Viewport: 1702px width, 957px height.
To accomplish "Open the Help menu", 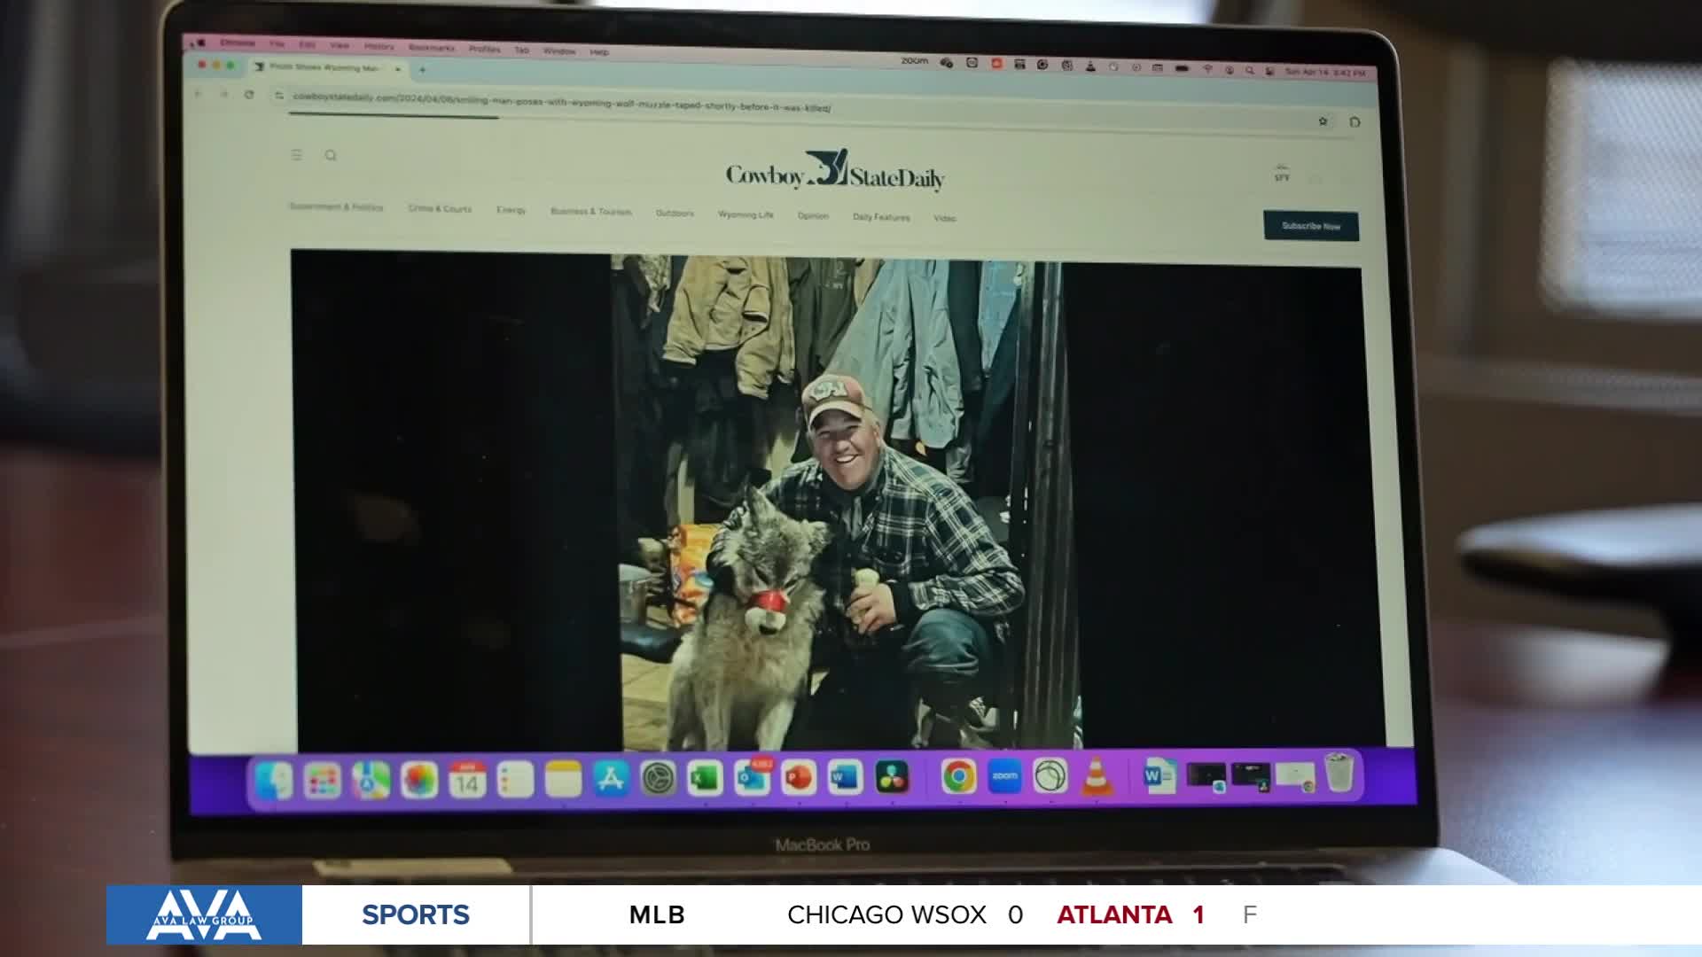I will click(x=599, y=51).
